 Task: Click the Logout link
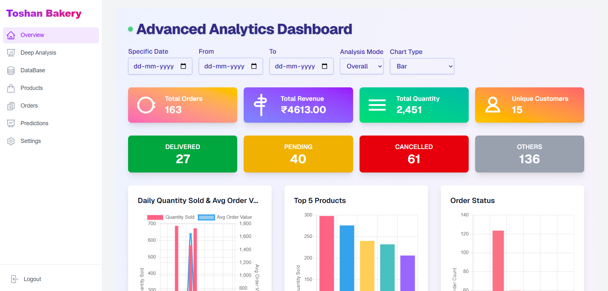[32, 279]
